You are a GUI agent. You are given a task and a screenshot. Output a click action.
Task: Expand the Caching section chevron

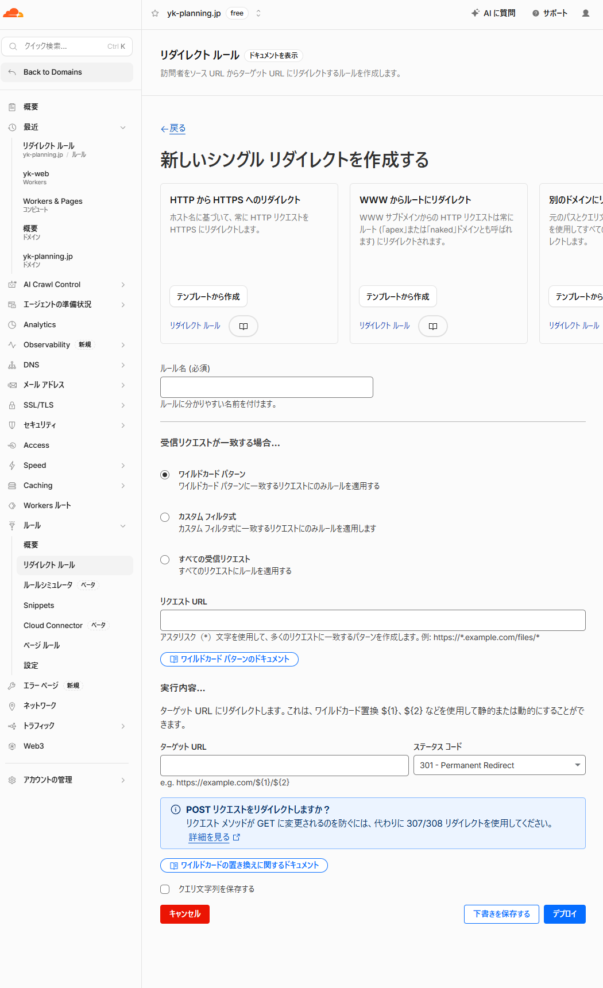pos(123,486)
